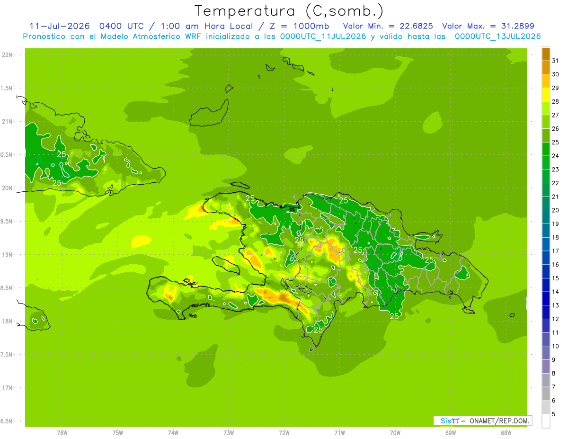Pick the gray legend swatch between 6 and 7
Viewport: 568px width, 439px height.
[x=546, y=394]
